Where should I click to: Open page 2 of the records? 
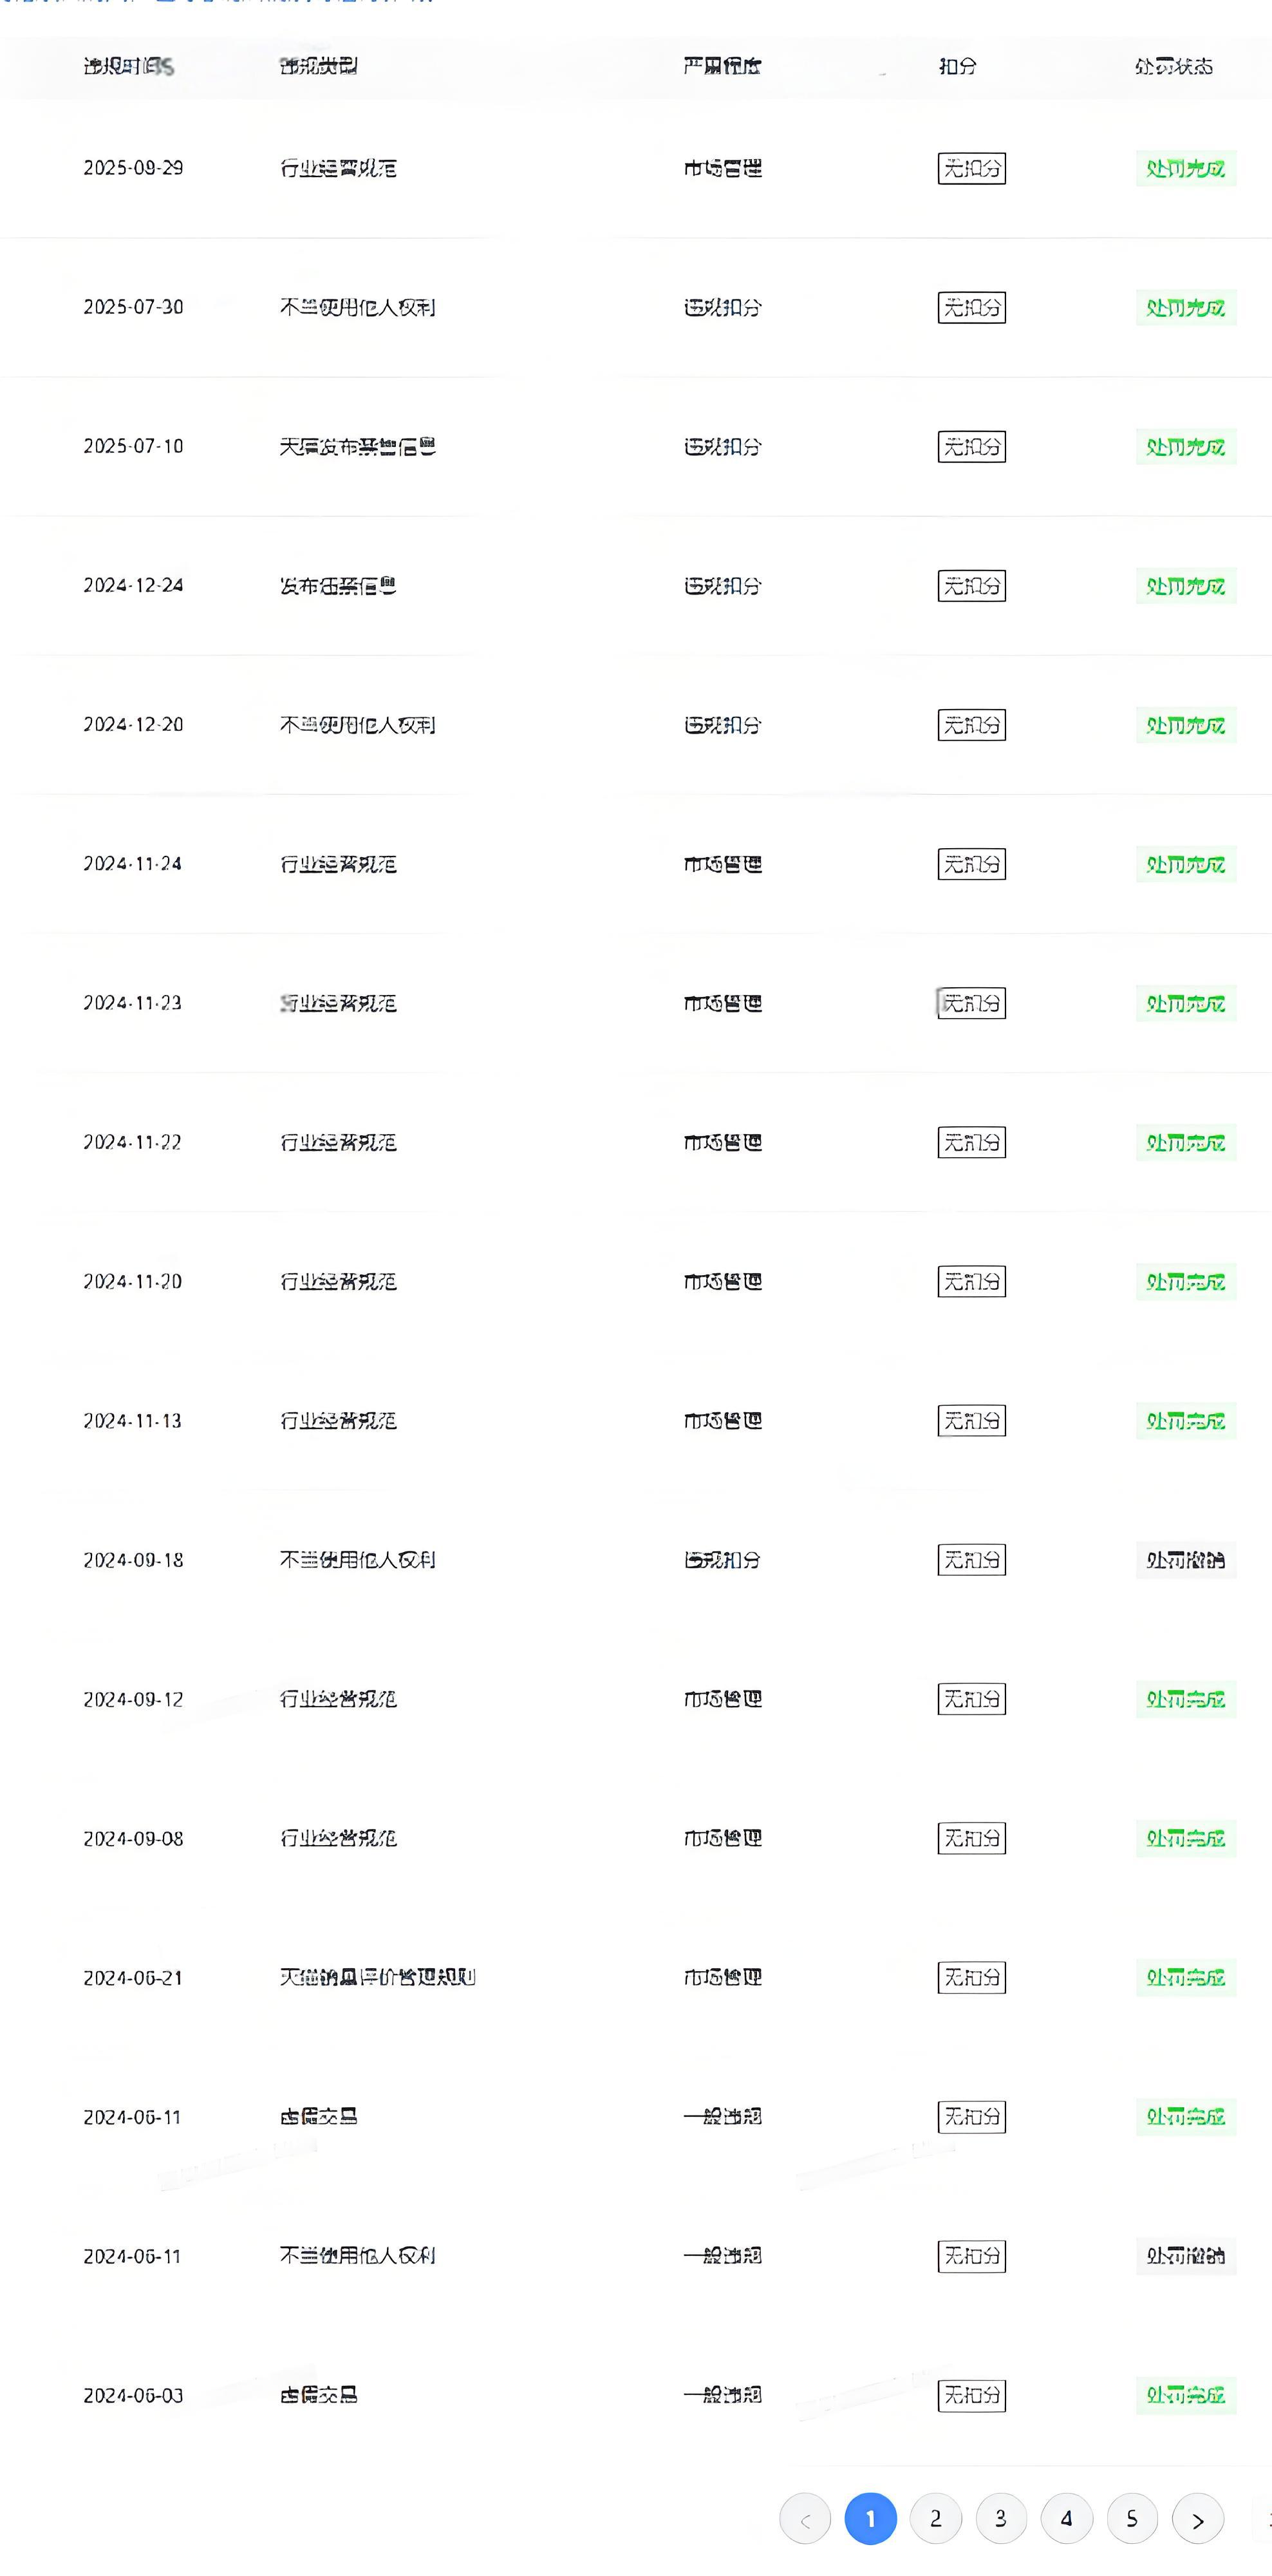[935, 2518]
